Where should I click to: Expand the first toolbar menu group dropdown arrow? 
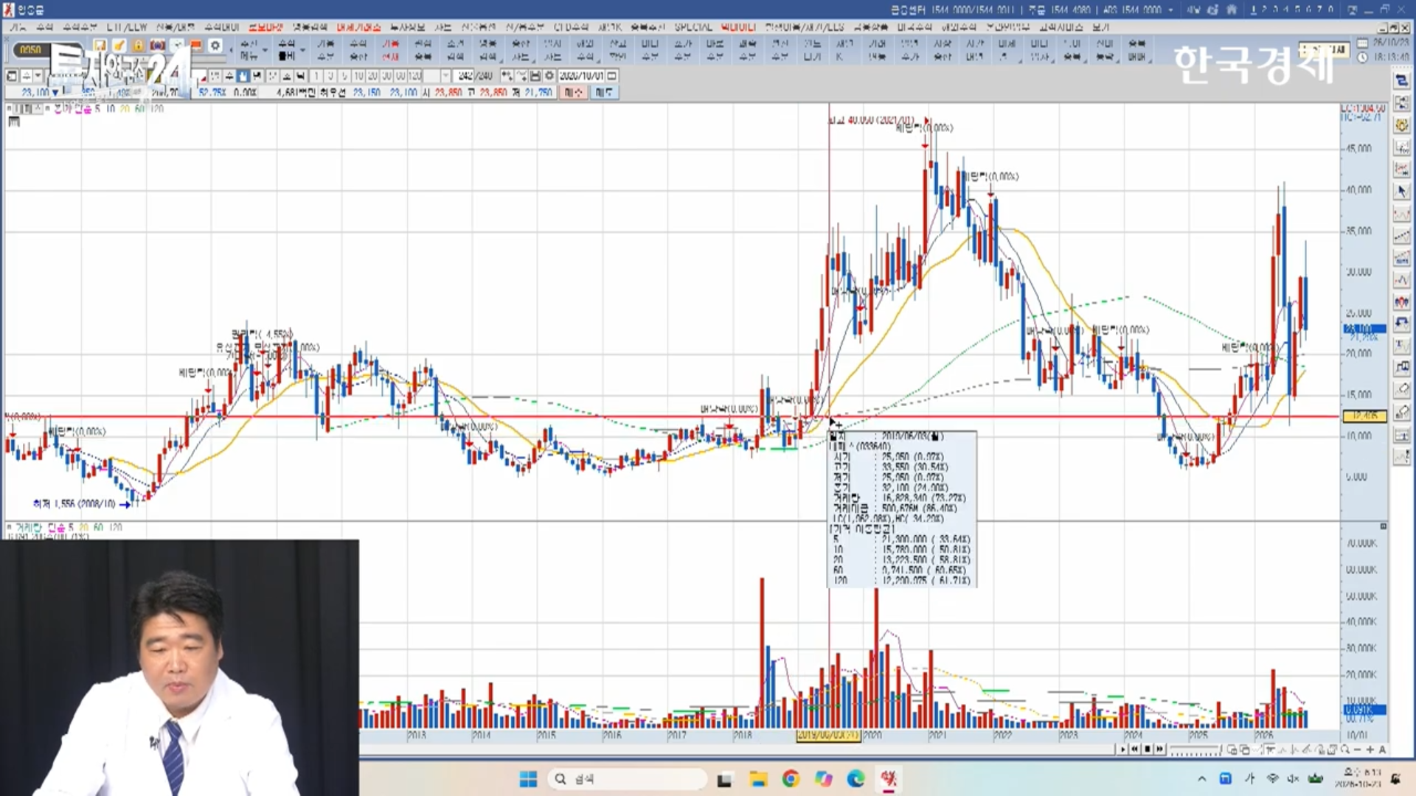click(x=265, y=50)
